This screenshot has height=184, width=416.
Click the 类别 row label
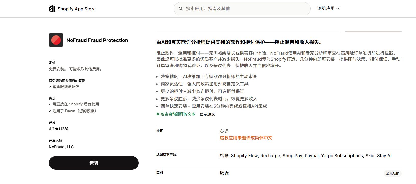(x=160, y=172)
